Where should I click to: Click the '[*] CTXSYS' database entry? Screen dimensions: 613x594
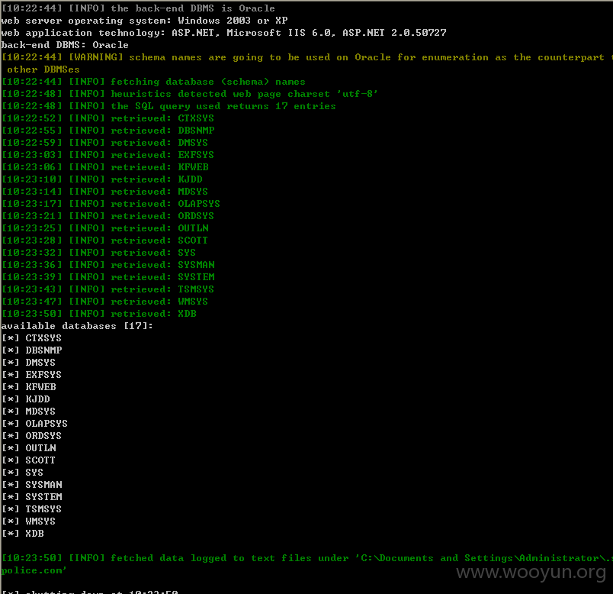[31, 338]
